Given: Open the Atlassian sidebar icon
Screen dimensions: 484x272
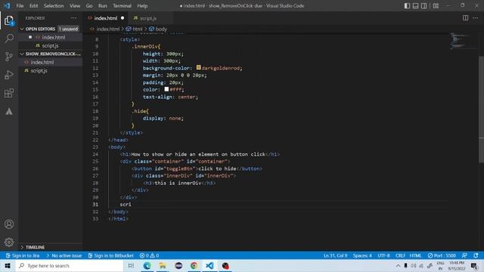Looking at the screenshot, I should pyautogui.click(x=9, y=111).
